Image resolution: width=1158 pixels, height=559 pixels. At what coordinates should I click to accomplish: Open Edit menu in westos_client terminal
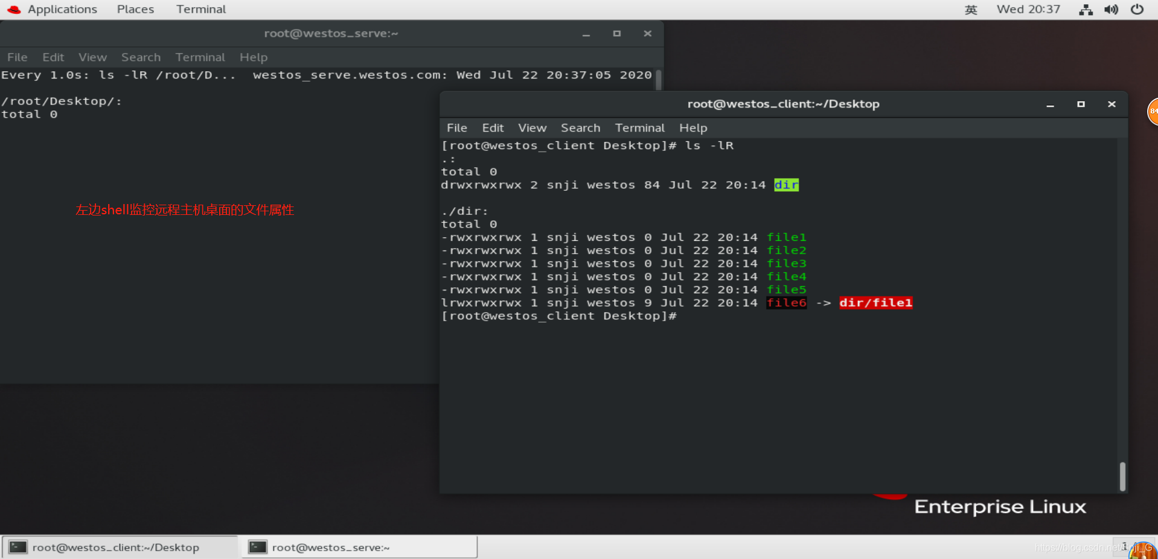(493, 128)
